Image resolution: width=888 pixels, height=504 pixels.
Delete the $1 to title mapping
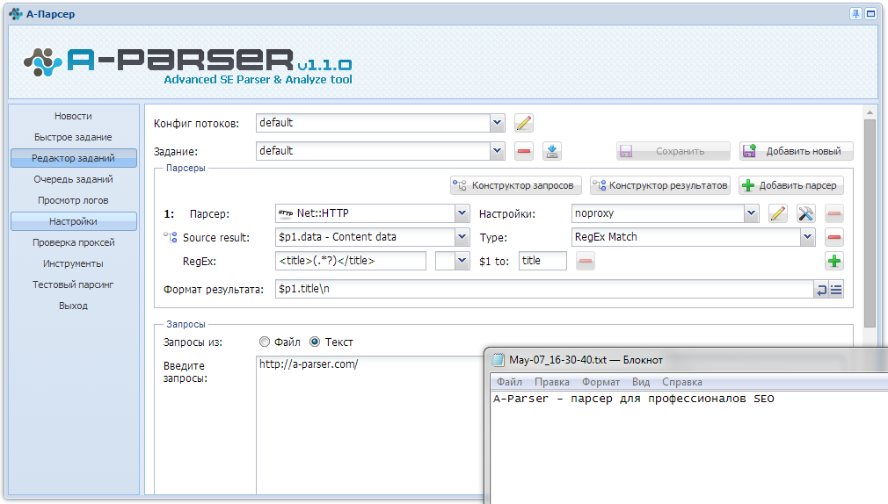[586, 261]
